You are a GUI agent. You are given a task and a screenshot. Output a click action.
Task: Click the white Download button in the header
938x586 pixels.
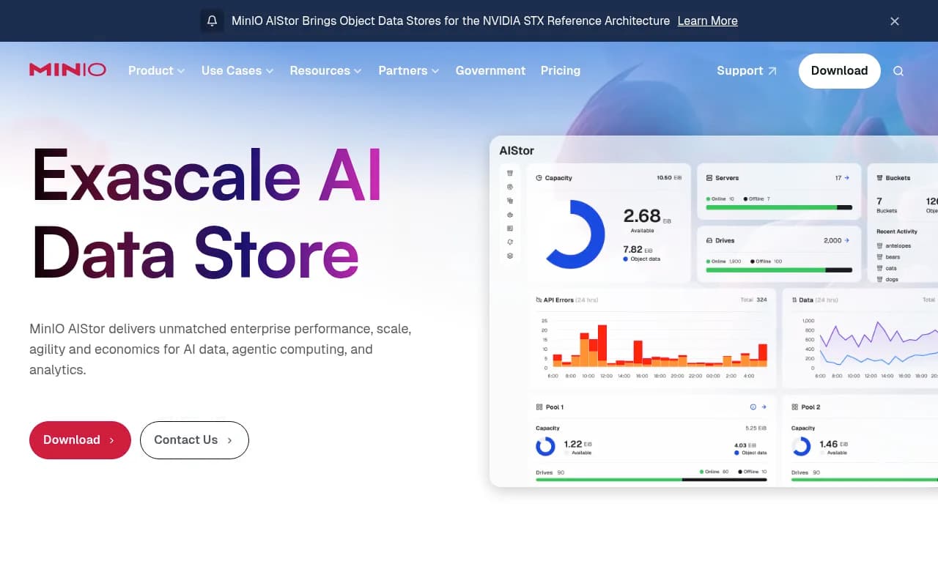click(x=840, y=71)
